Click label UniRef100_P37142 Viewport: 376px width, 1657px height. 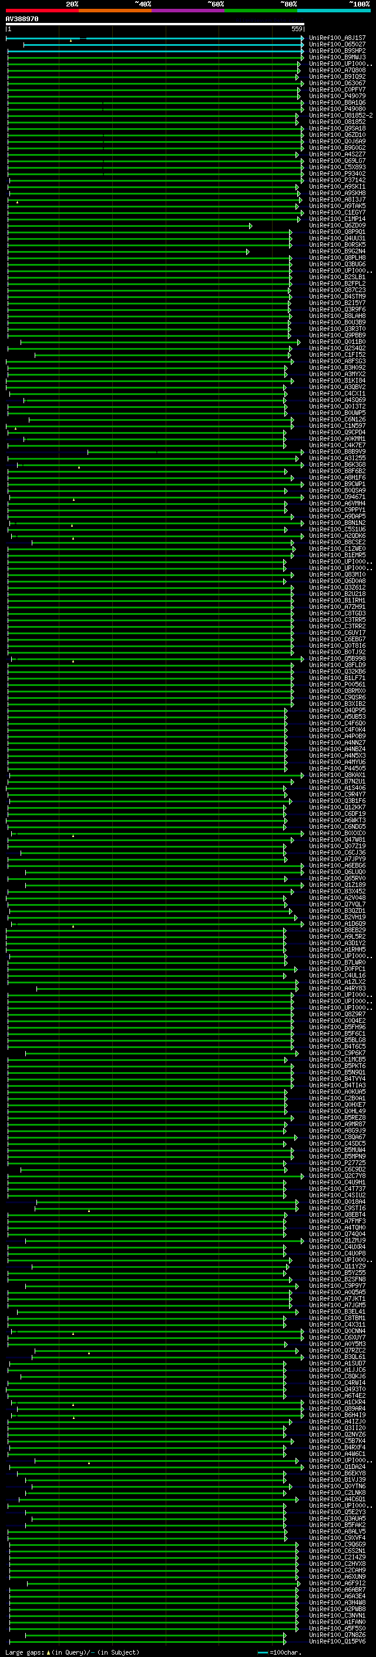(x=337, y=180)
